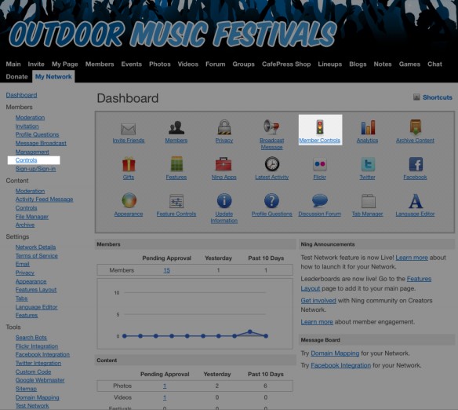
Task: Open the Privacy padlock icon
Action: tap(224, 127)
